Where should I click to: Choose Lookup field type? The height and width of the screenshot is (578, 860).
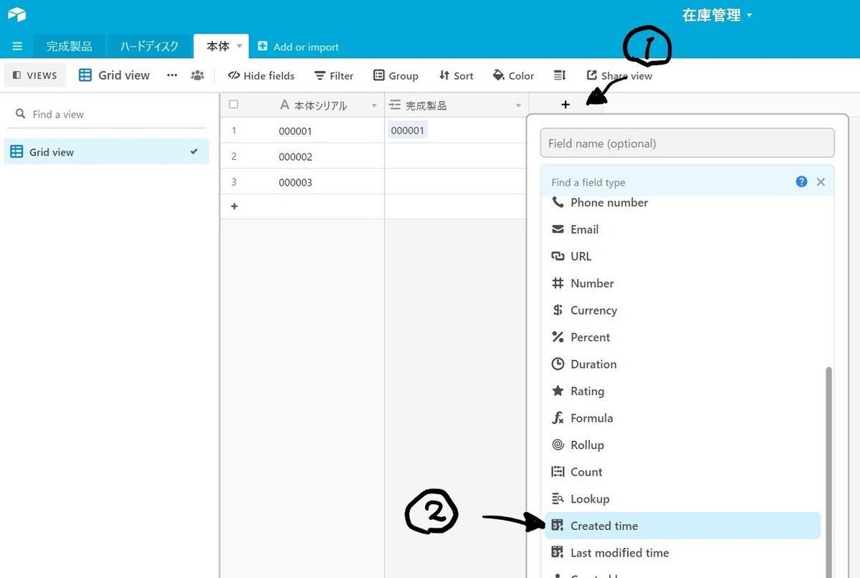(x=682, y=499)
